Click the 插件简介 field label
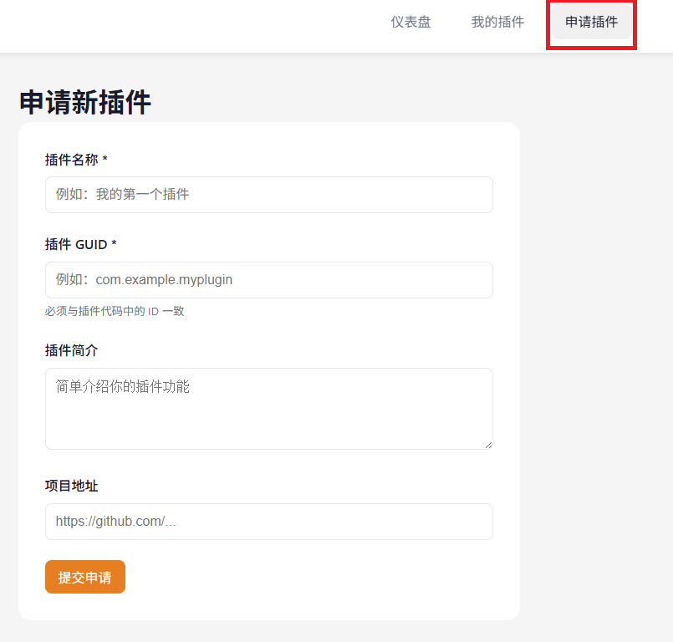Screen dimensions: 673x642 72,350
